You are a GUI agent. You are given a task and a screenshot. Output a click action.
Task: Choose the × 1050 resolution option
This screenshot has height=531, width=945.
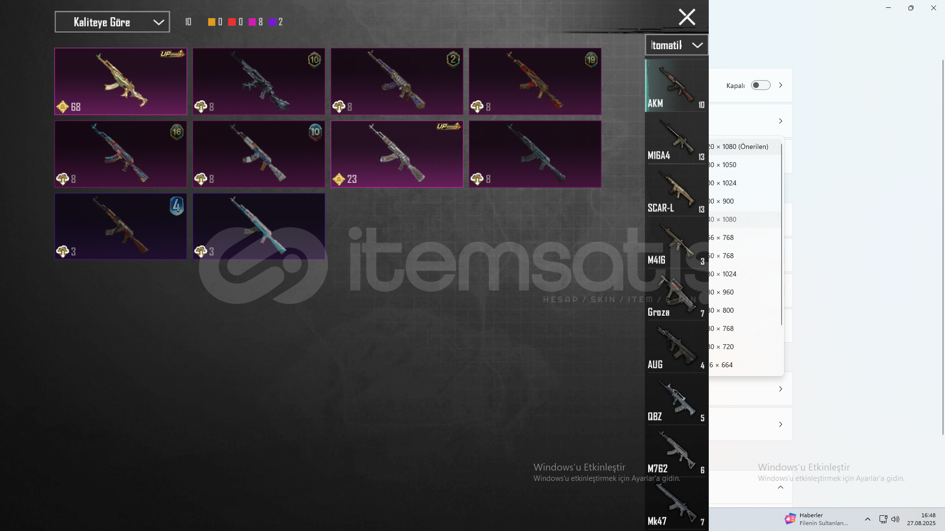point(744,165)
